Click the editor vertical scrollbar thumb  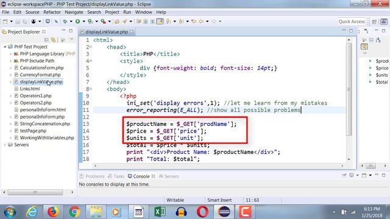tap(349, 89)
